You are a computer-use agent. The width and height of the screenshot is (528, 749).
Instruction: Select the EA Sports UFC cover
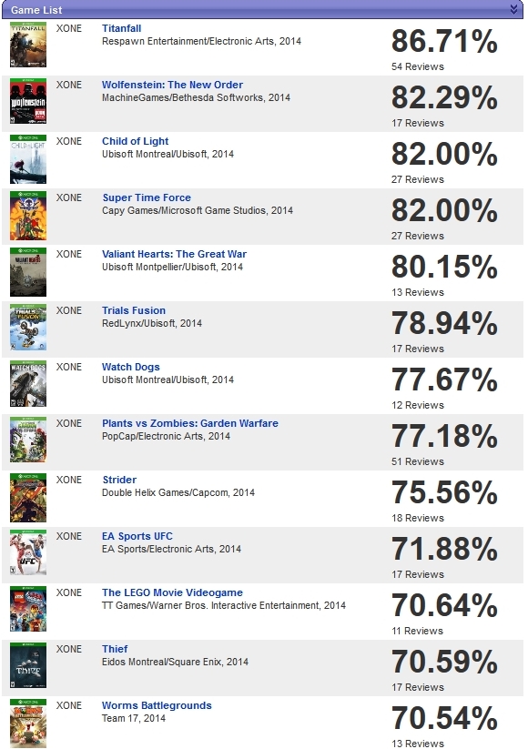pyautogui.click(x=28, y=552)
